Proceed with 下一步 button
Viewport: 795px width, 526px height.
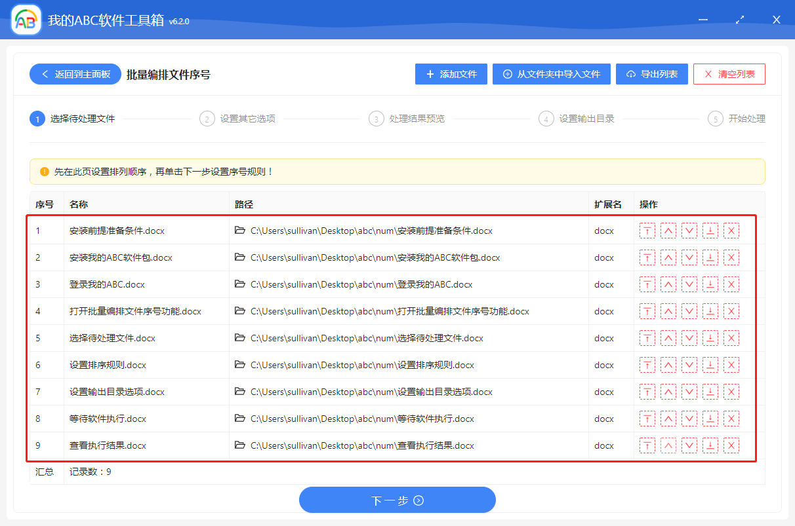pos(397,500)
